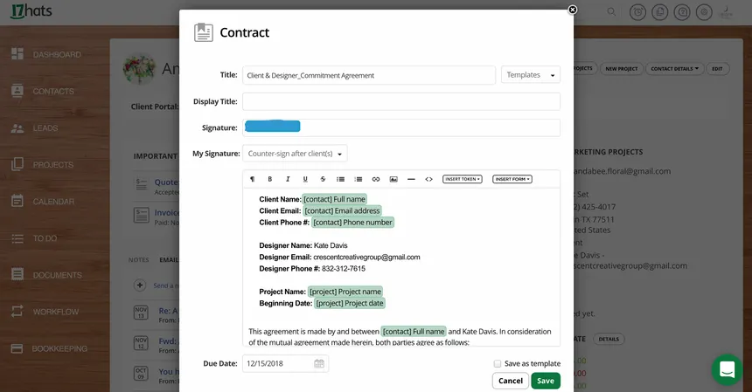This screenshot has height=392, width=752.
Task: Open HTML code view
Action: tap(428, 179)
